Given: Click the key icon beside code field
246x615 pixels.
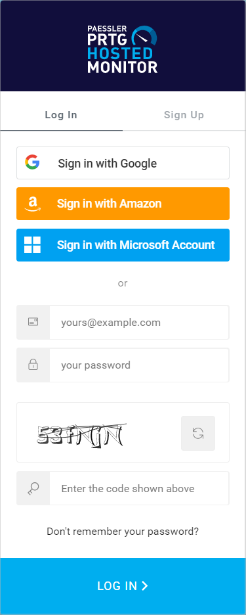Looking at the screenshot, I should [x=33, y=488].
